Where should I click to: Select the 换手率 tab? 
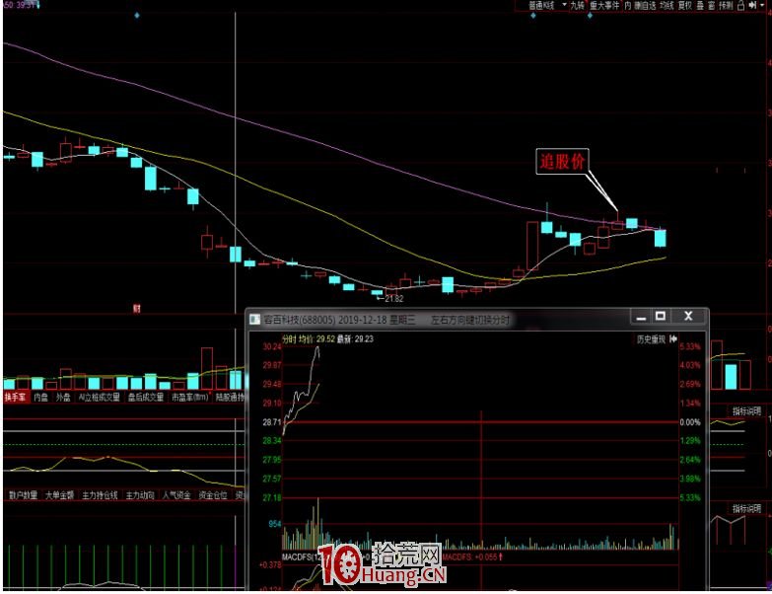(x=15, y=397)
